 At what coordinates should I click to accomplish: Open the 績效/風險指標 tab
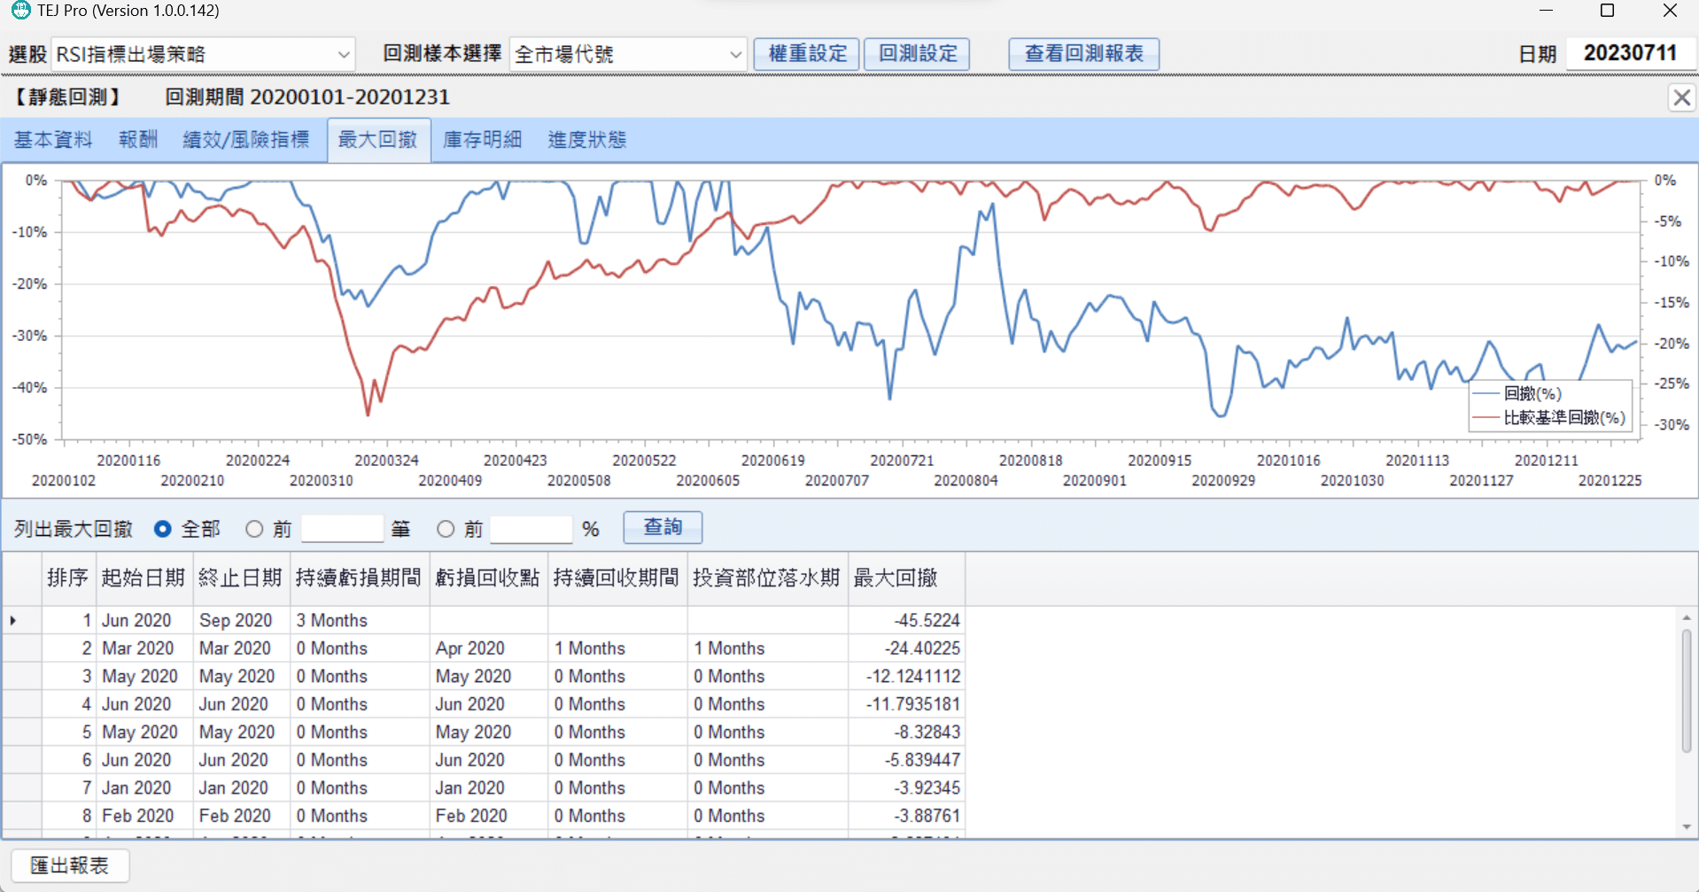[246, 140]
